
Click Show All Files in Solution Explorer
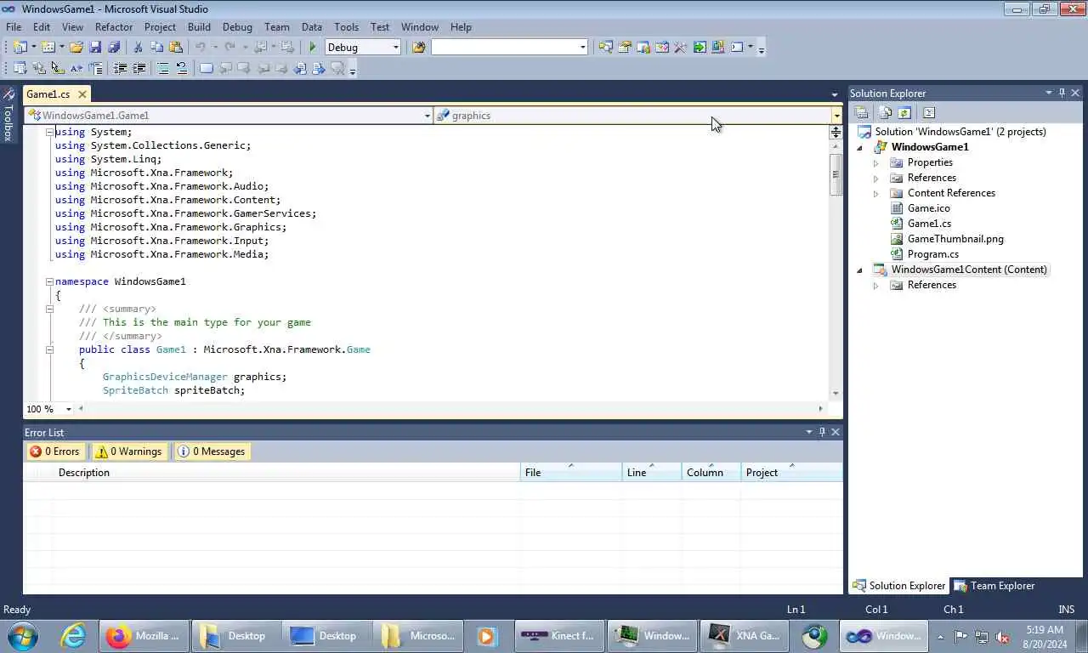tap(885, 112)
